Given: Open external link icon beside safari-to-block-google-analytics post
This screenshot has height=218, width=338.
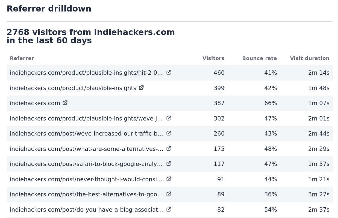Looking at the screenshot, I should click(x=169, y=163).
